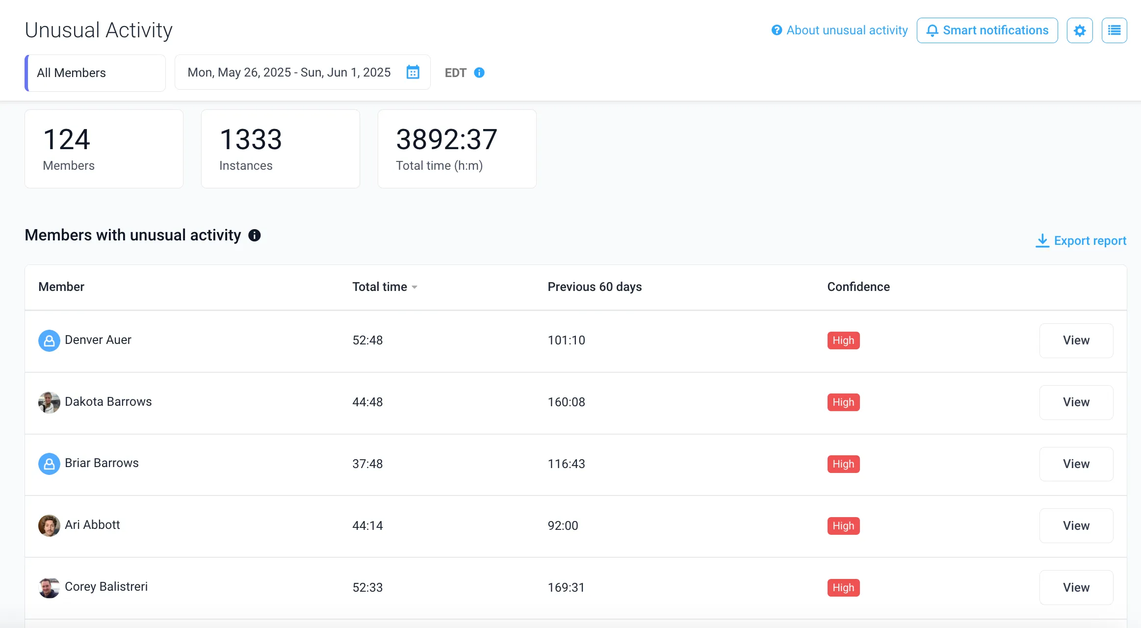Click Briar Barrows' avatar icon
Screen dimensions: 1141x628
pos(49,464)
